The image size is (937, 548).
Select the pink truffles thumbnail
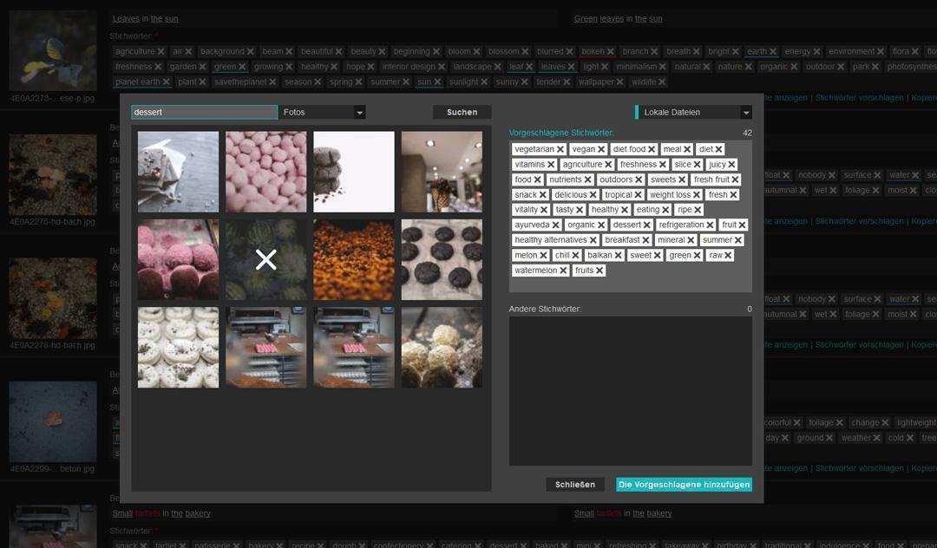178,259
